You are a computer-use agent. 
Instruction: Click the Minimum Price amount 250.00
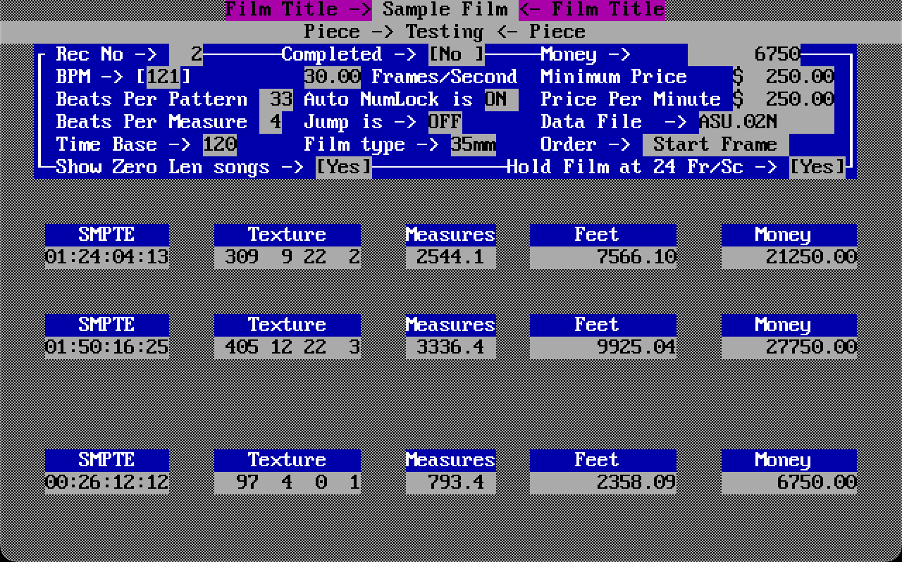[x=784, y=77]
